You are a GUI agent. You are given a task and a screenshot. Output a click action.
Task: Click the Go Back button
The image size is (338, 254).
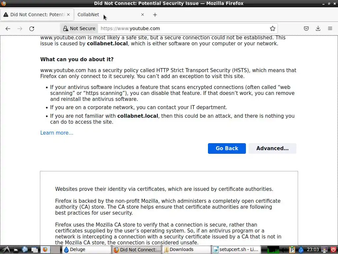[227, 148]
